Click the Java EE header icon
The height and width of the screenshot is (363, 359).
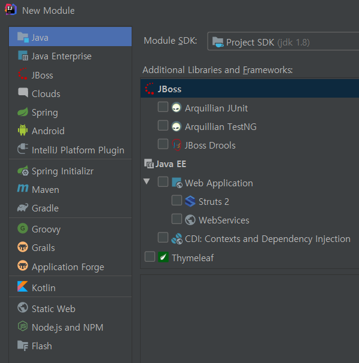click(x=149, y=164)
